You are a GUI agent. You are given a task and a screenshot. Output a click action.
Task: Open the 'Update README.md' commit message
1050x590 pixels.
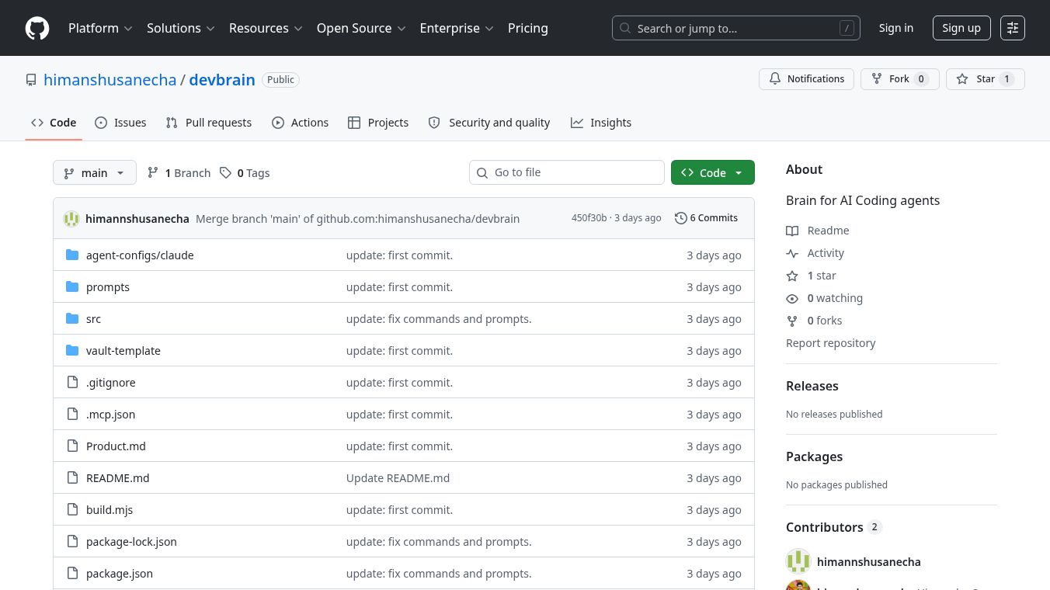tap(398, 478)
